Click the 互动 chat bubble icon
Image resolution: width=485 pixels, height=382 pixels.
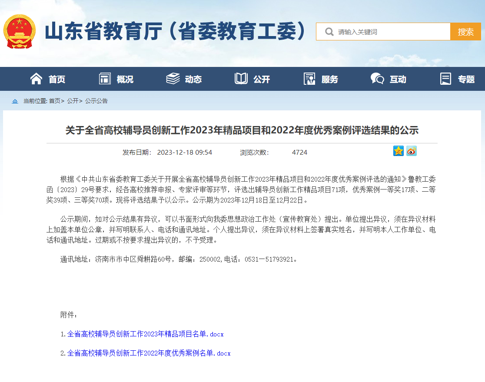[377, 79]
